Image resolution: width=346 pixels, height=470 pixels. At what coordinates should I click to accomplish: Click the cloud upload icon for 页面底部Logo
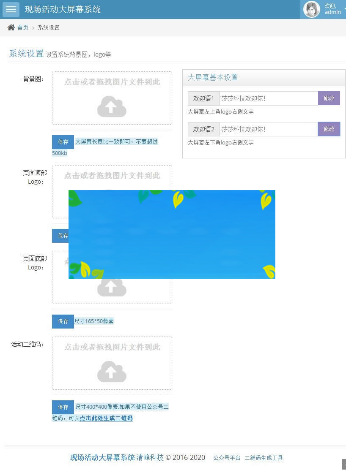tap(111, 288)
